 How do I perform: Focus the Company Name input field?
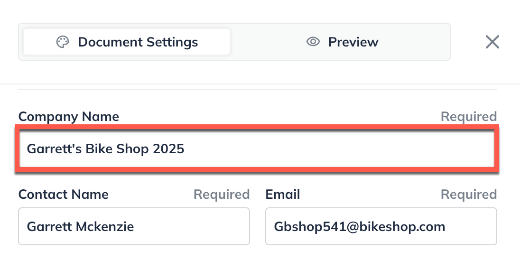pyautogui.click(x=332, y=149)
